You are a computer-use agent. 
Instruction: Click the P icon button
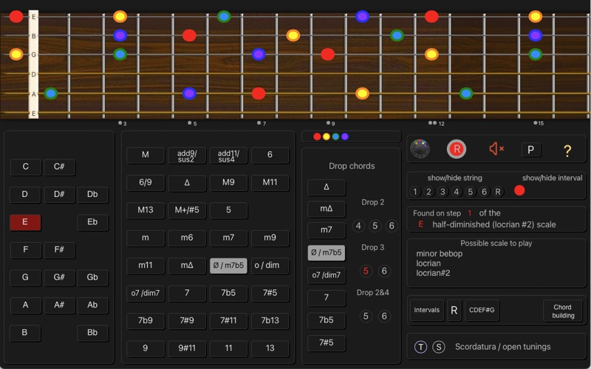pyautogui.click(x=531, y=150)
